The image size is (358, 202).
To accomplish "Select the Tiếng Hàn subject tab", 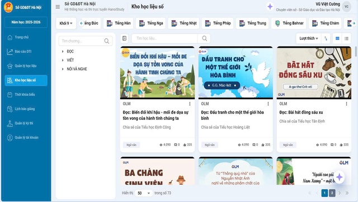I will point(118,24).
